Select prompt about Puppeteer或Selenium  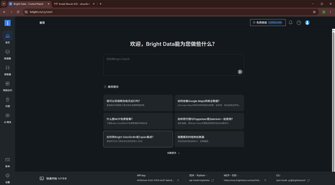(x=209, y=121)
